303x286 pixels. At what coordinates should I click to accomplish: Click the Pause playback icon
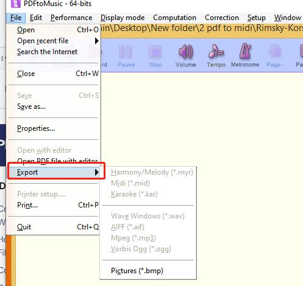pyautogui.click(x=126, y=55)
